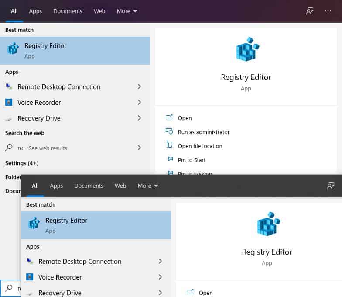This screenshot has height=297, width=342.
Task: Click Remote Desktop Connection icon in upper list
Action: pos(9,86)
